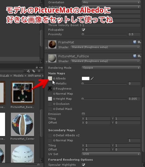Open Project panel options menu icon
This screenshot has width=145, height=167.
[41, 68]
